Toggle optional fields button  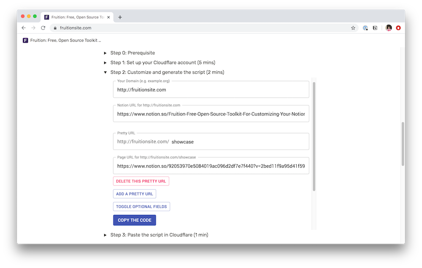tap(141, 206)
